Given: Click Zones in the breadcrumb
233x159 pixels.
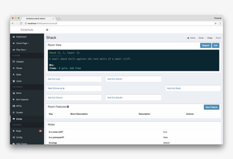Looking at the screenshot, I should coord(201,38).
